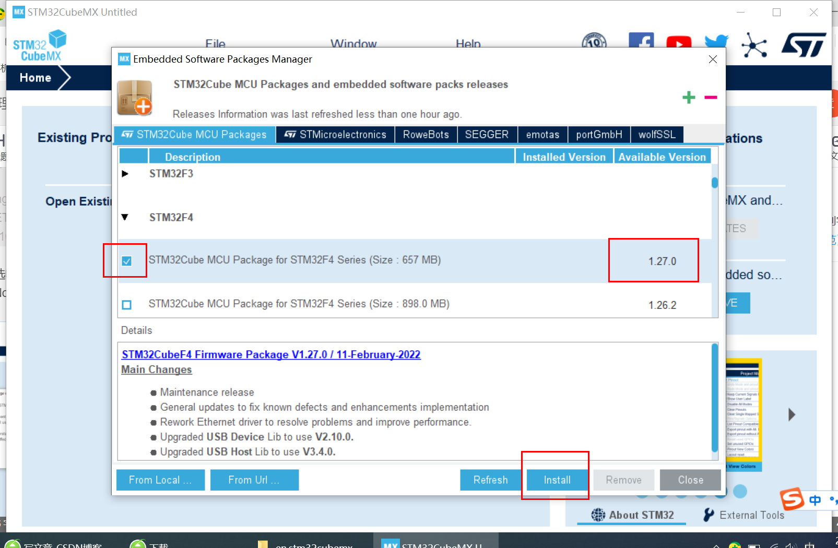Check the STM32F4 package version 1.26.2 checkbox
838x548 pixels.
coord(126,305)
